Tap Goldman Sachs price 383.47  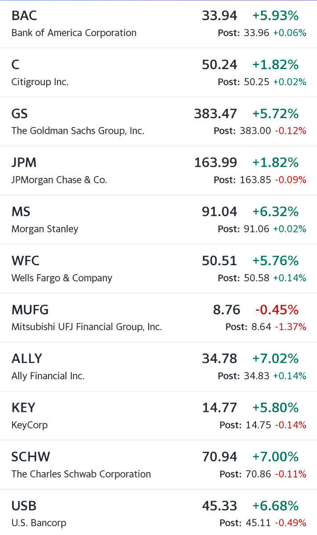215,114
